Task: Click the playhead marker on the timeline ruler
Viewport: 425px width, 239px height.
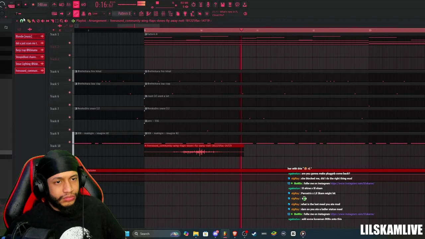Action: point(241,30)
